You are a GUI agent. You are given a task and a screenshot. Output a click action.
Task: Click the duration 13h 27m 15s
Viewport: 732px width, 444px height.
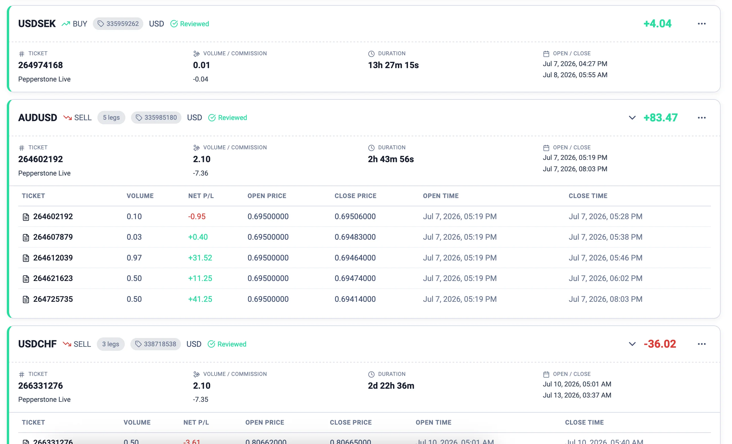pyautogui.click(x=393, y=65)
